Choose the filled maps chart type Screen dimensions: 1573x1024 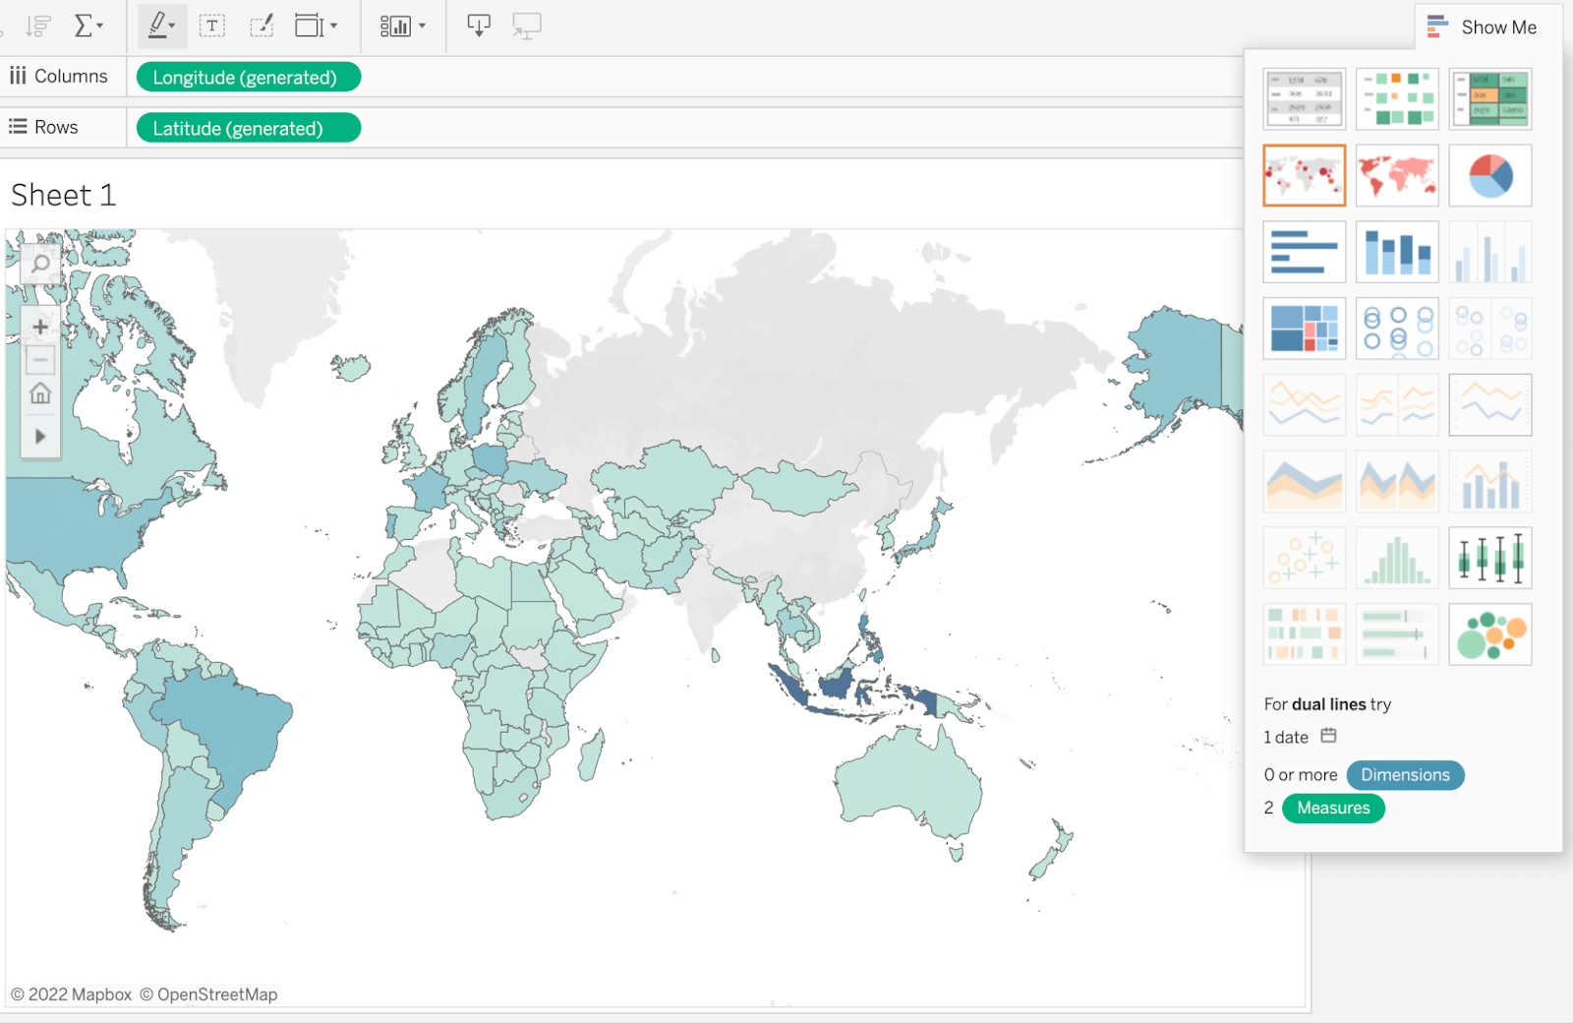click(1397, 175)
